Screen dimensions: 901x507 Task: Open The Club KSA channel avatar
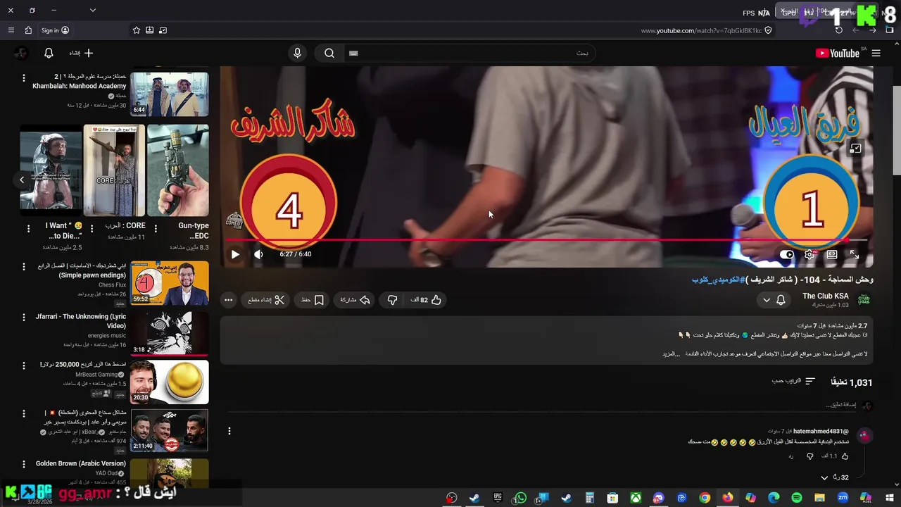point(864,300)
